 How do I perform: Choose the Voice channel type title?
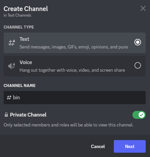pyautogui.click(x=26, y=62)
